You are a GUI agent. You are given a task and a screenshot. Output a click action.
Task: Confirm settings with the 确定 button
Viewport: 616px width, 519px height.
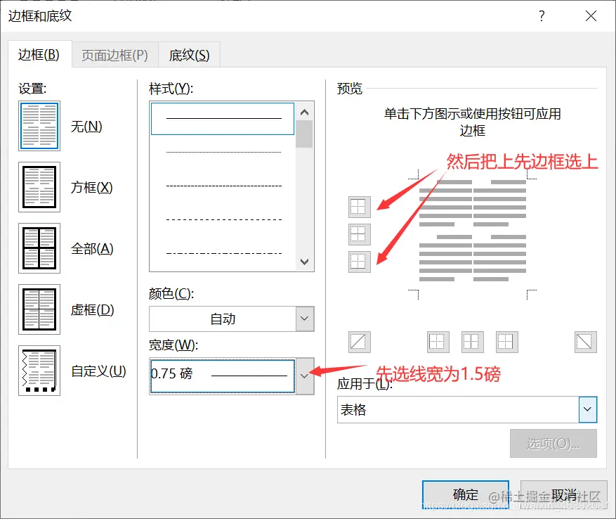pyautogui.click(x=465, y=494)
